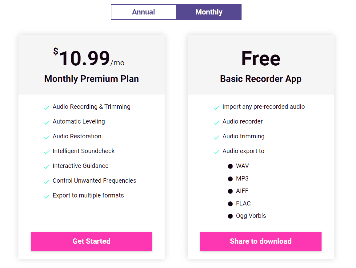356x268 pixels.
Task: Select the Monthly billing toggle
Action: point(209,12)
